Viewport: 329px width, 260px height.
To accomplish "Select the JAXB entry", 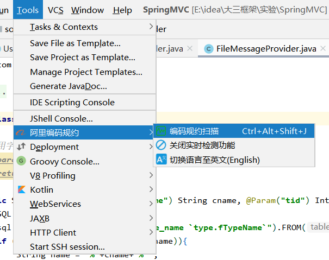I will tap(85, 218).
